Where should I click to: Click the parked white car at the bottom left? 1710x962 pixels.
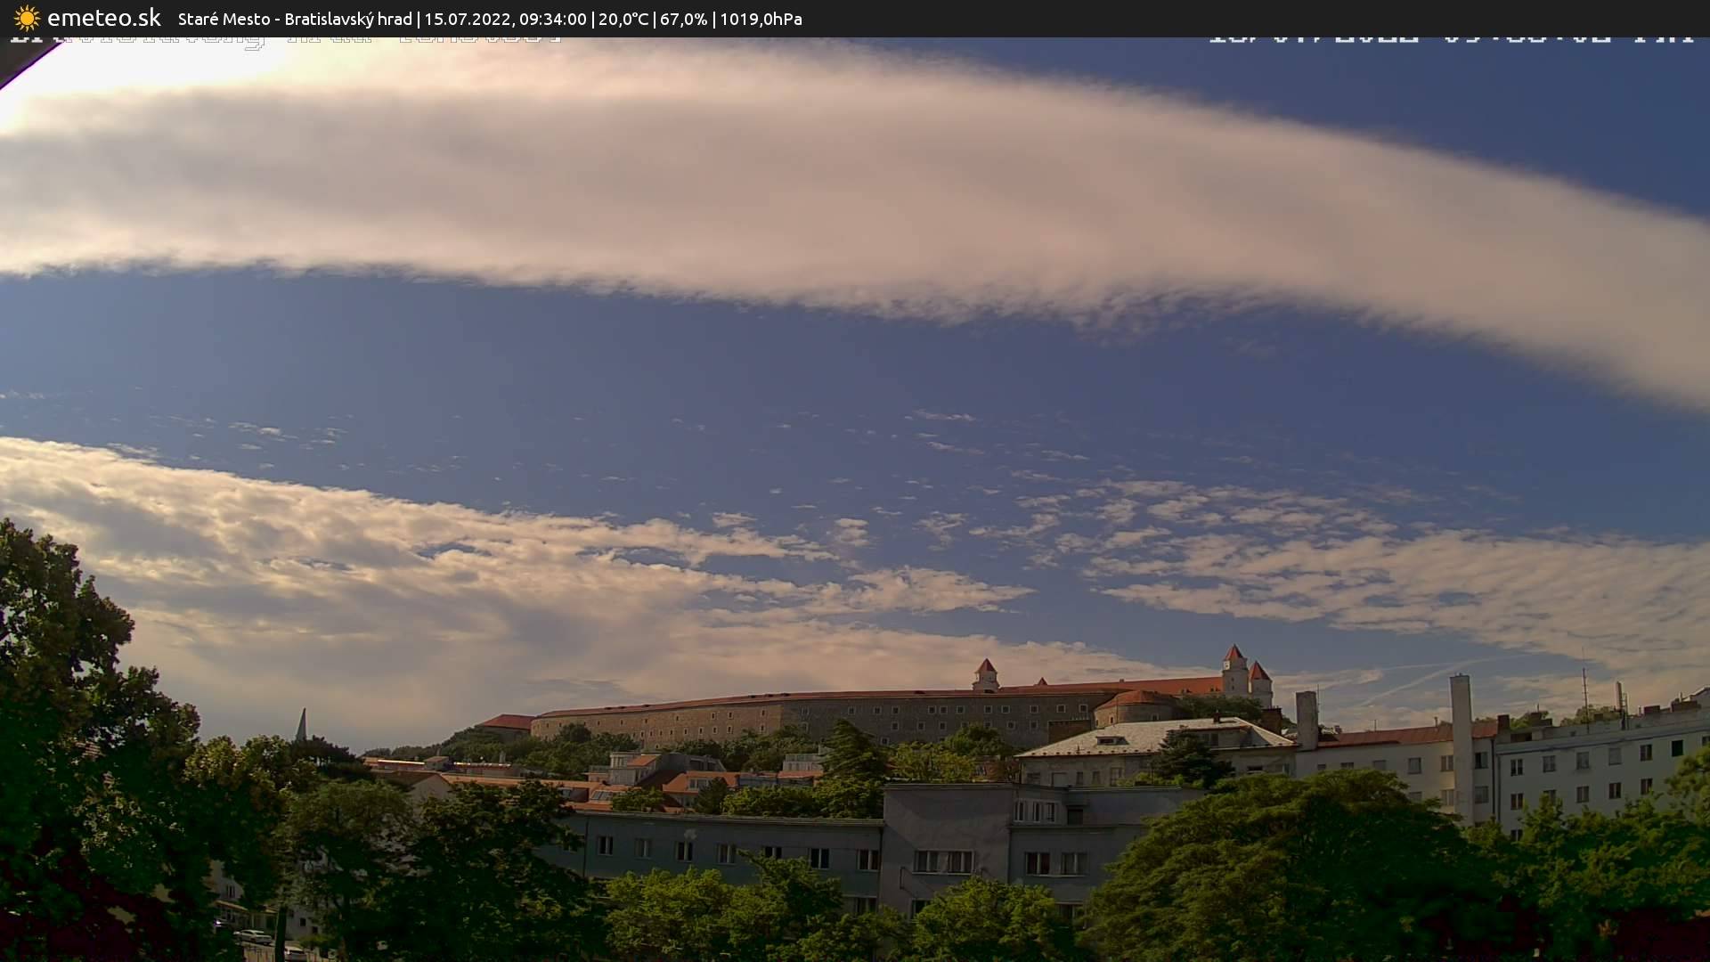point(254,936)
